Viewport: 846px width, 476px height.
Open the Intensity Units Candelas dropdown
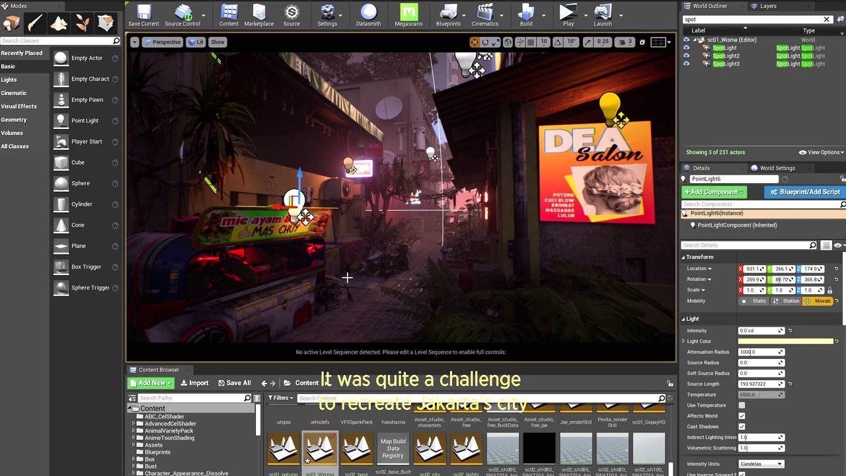tap(761, 464)
